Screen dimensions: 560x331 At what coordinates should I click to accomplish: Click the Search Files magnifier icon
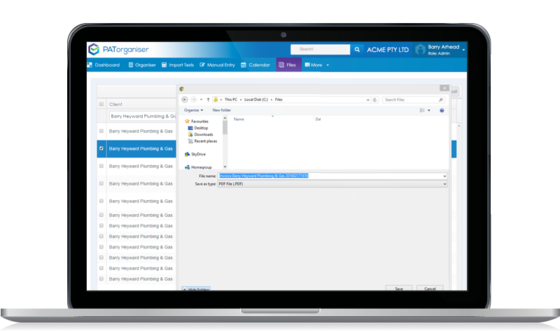tap(441, 100)
